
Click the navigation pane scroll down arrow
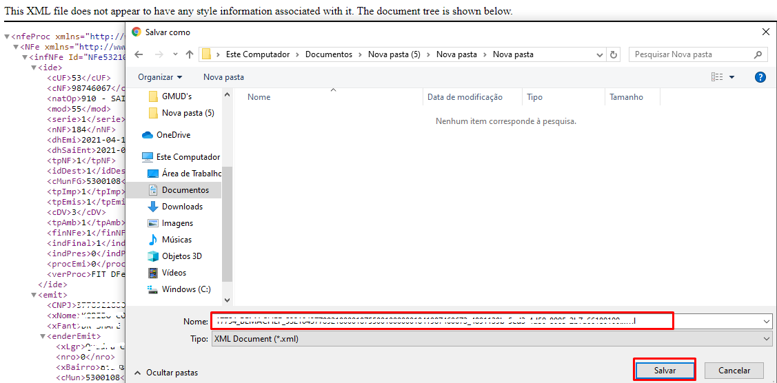(x=227, y=300)
